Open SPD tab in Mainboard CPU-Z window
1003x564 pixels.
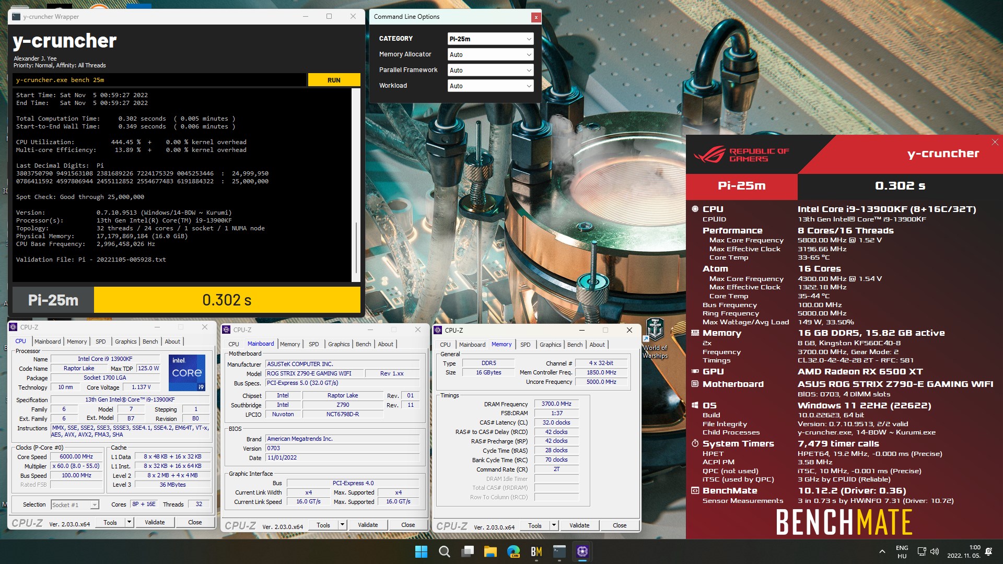(313, 344)
